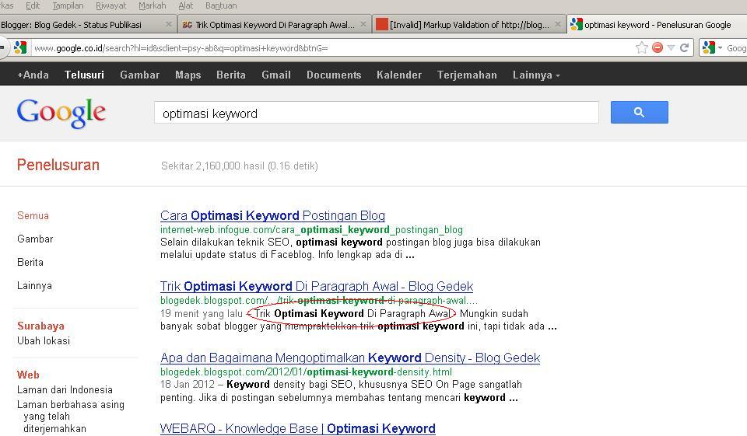
Task: Go to Gambar in the Google bar
Action: click(x=139, y=75)
